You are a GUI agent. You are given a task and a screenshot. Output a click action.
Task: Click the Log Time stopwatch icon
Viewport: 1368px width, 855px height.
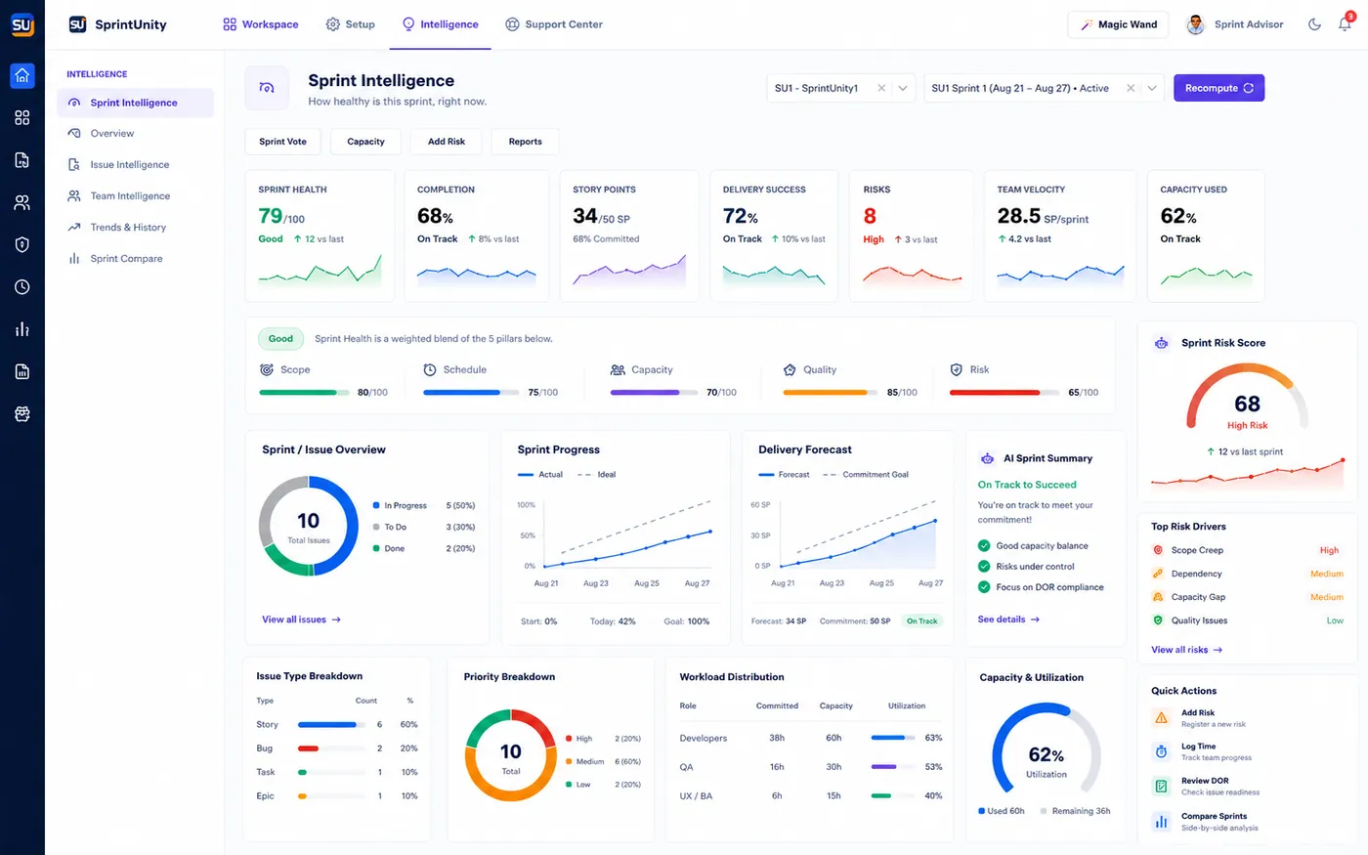(1162, 751)
